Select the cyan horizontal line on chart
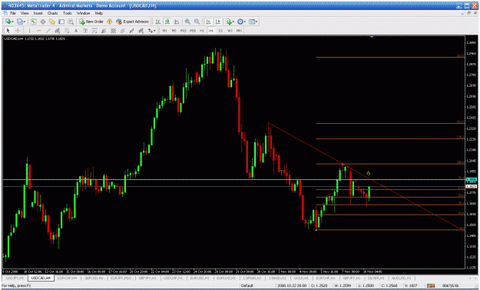The width and height of the screenshot is (480, 290). coord(234,179)
